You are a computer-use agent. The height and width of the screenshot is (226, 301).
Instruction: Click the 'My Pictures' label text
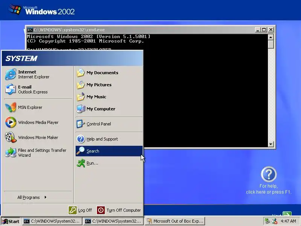(x=99, y=85)
